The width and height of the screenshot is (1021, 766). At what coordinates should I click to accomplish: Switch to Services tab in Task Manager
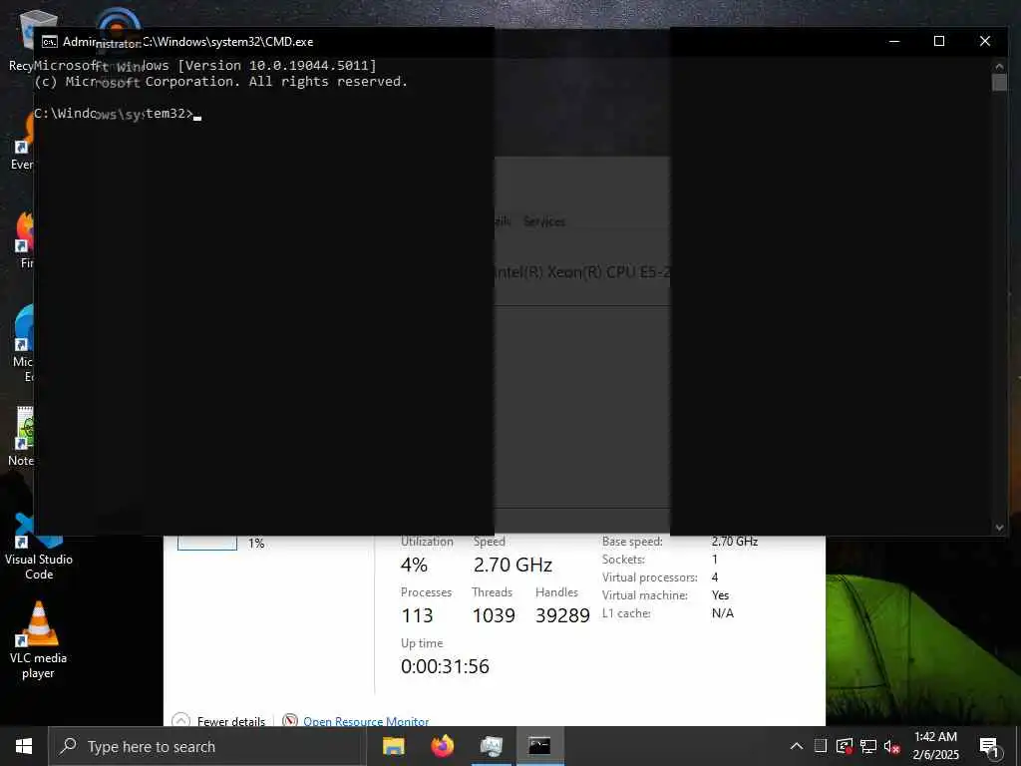543,221
